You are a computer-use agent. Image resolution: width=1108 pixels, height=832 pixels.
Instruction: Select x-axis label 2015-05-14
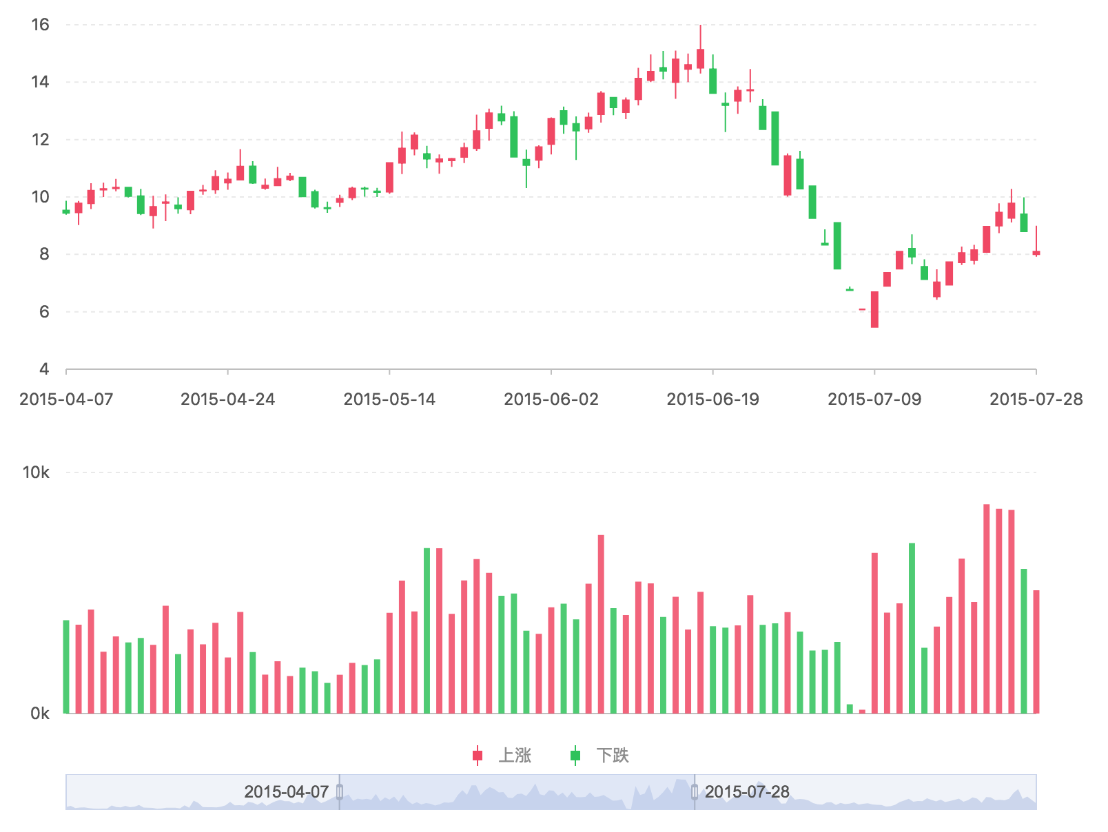[389, 399]
